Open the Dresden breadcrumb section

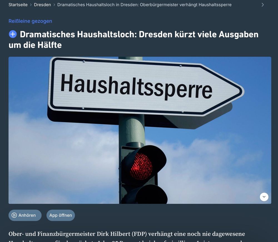point(42,5)
